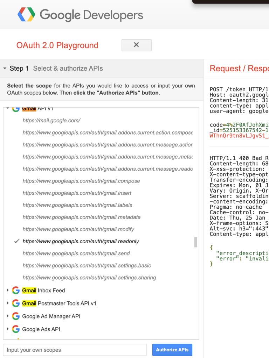Select the gmail.addons.current.message.metadata scope
Image resolution: width=269 pixels, height=358 pixels.
[108, 157]
